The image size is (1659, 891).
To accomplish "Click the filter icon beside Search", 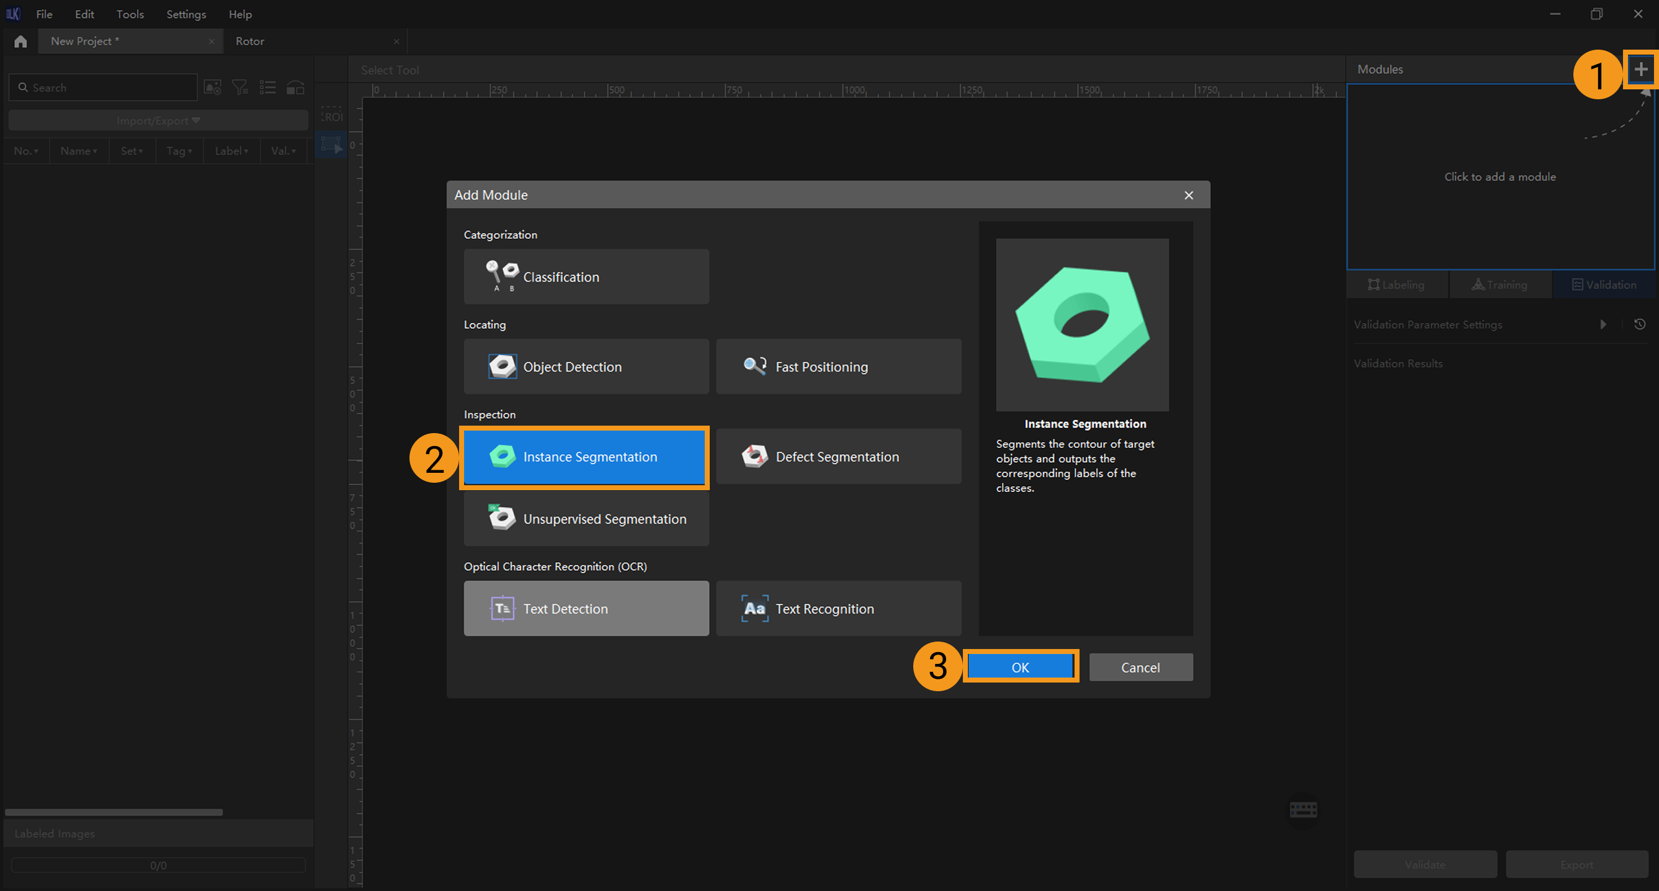I will coord(240,87).
